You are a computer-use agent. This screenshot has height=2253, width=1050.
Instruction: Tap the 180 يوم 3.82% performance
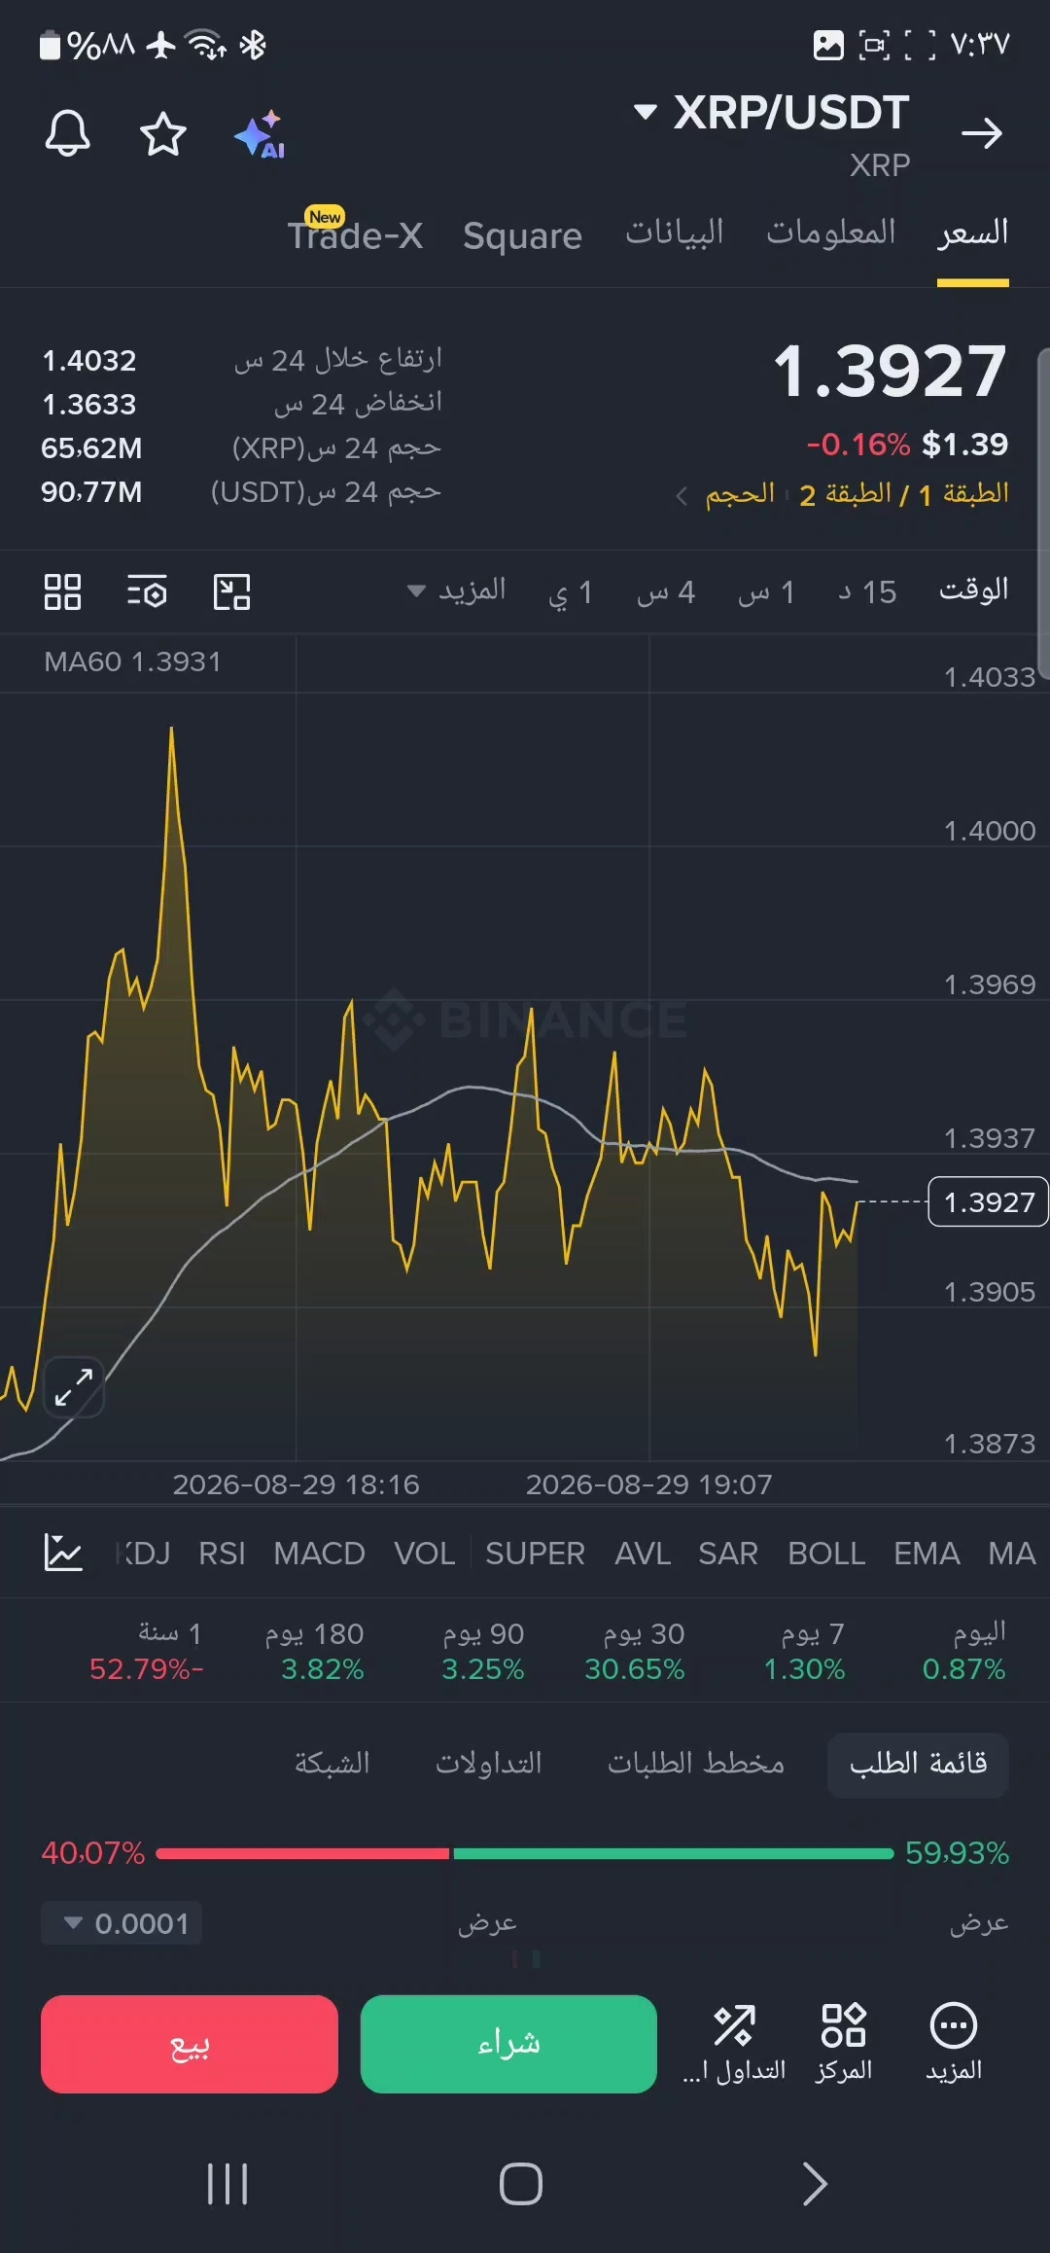[x=315, y=1652]
